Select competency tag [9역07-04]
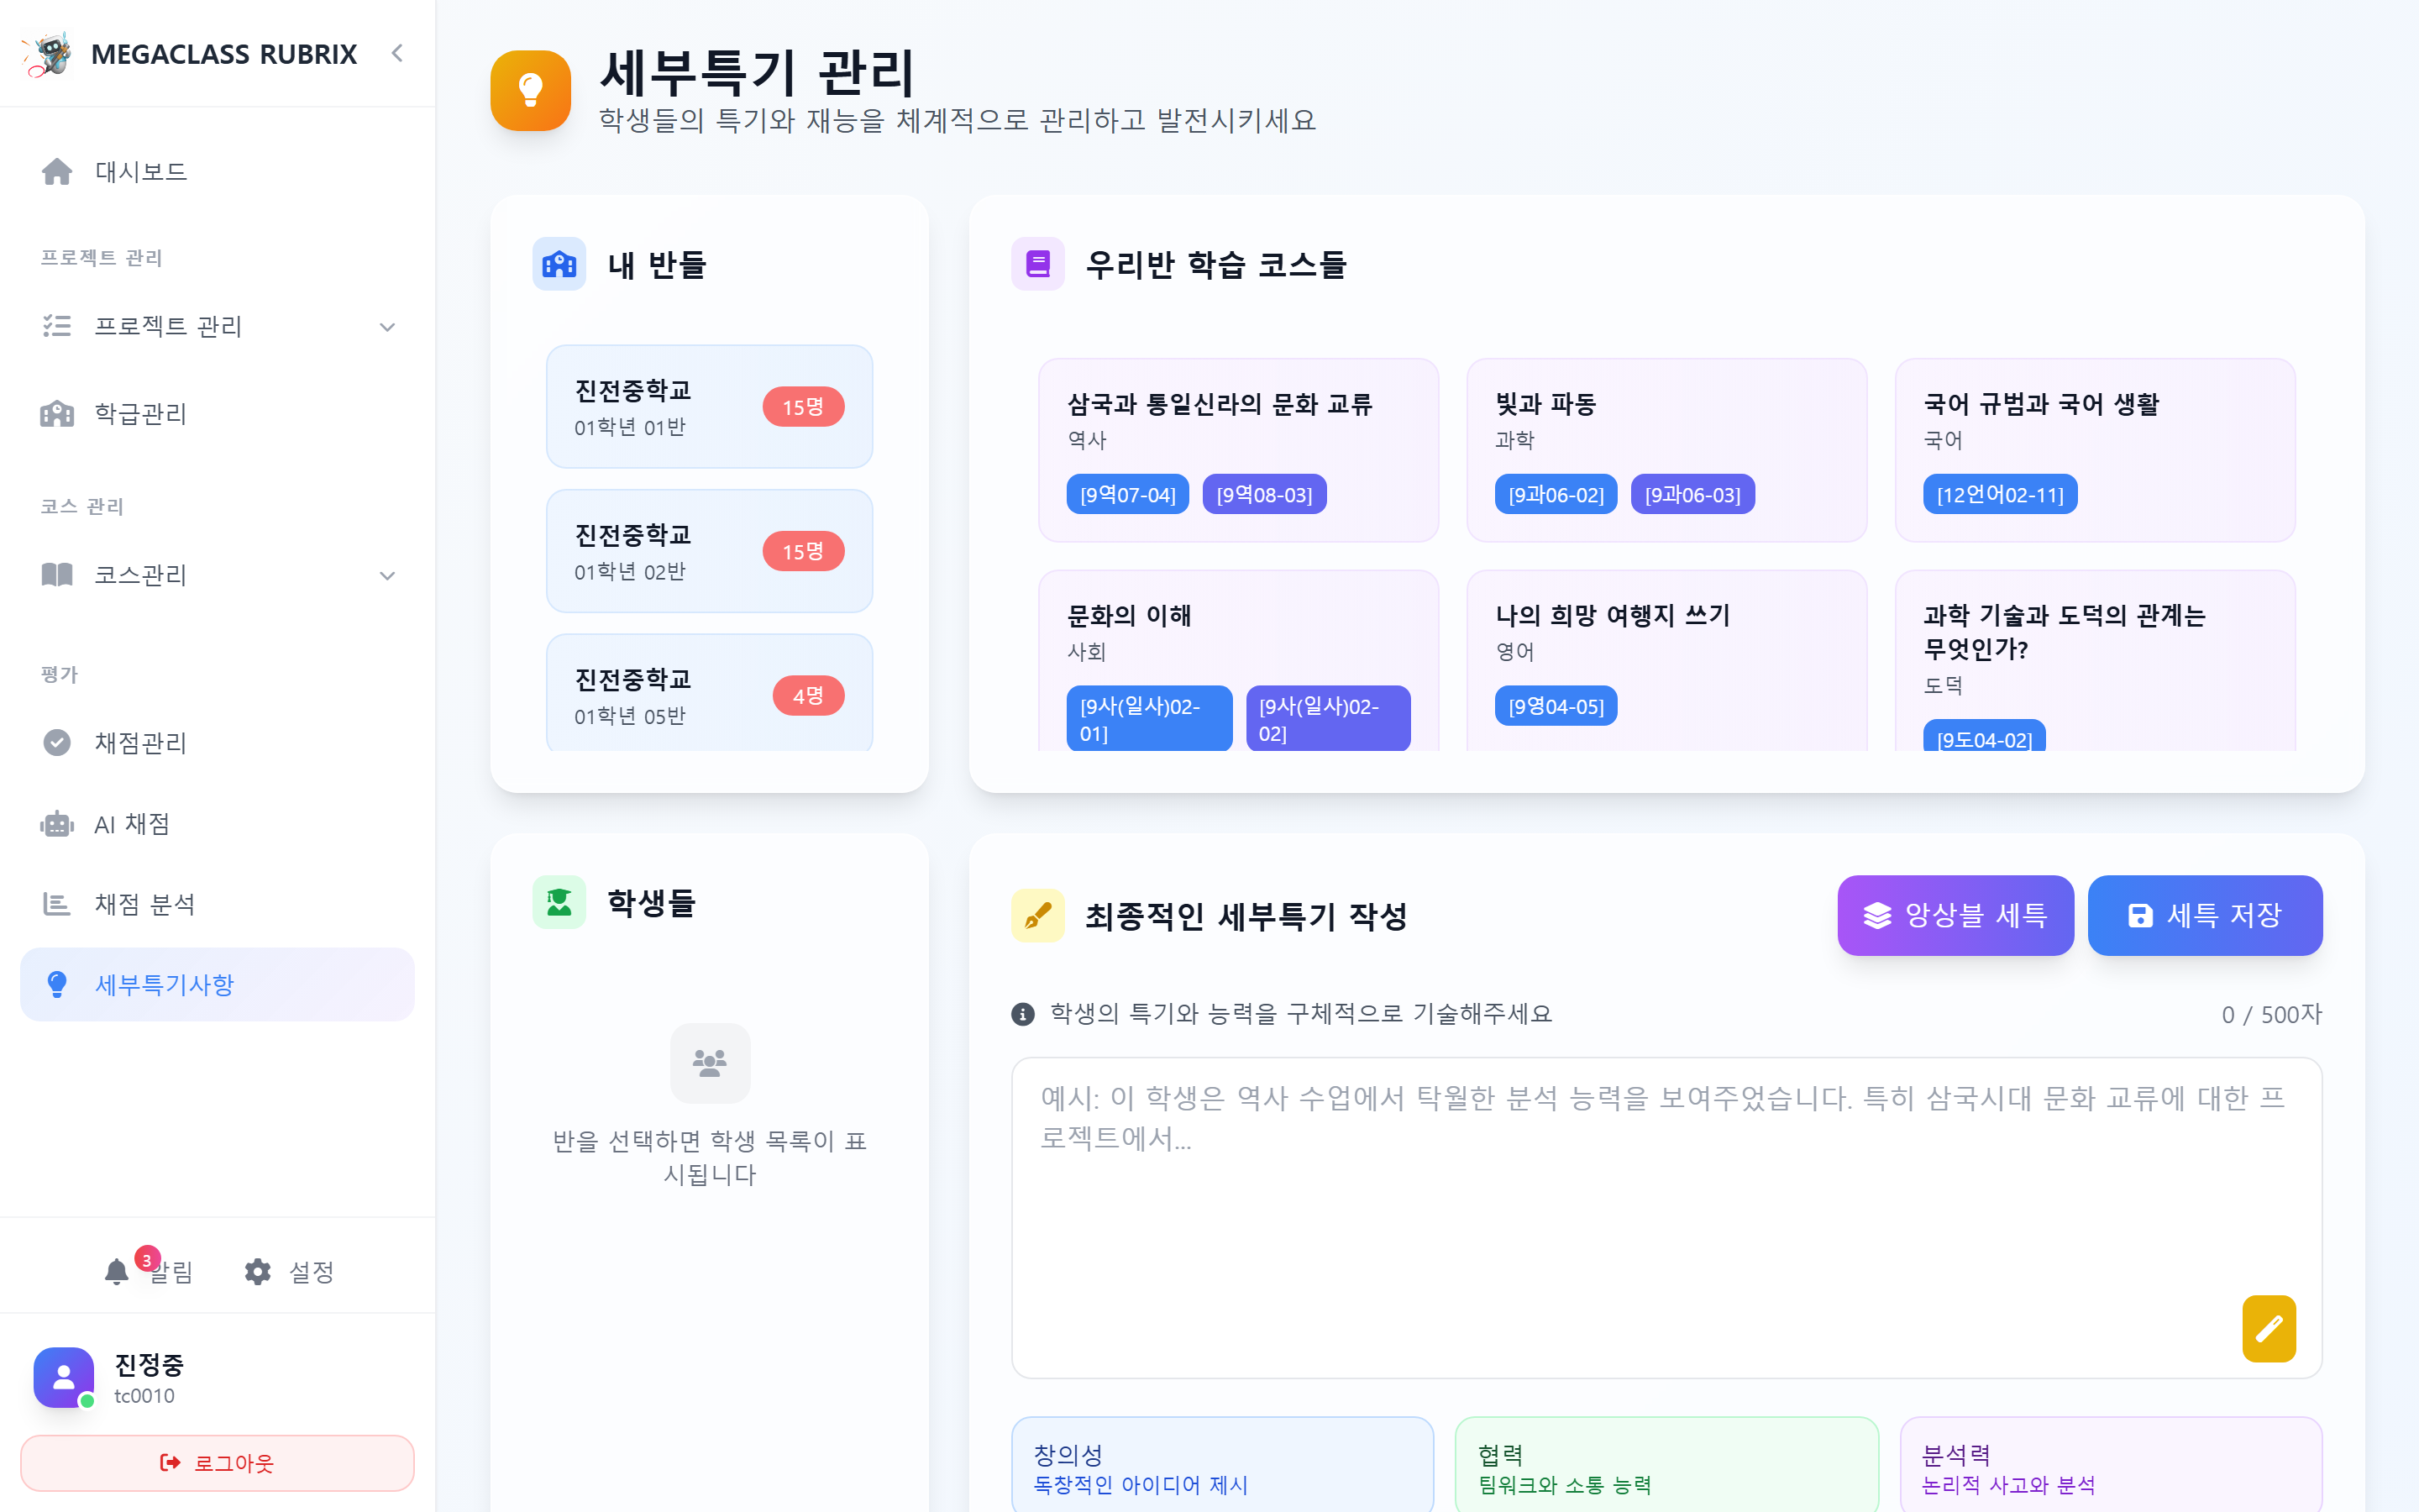Viewport: 2419px width, 1512px height. 1127,493
